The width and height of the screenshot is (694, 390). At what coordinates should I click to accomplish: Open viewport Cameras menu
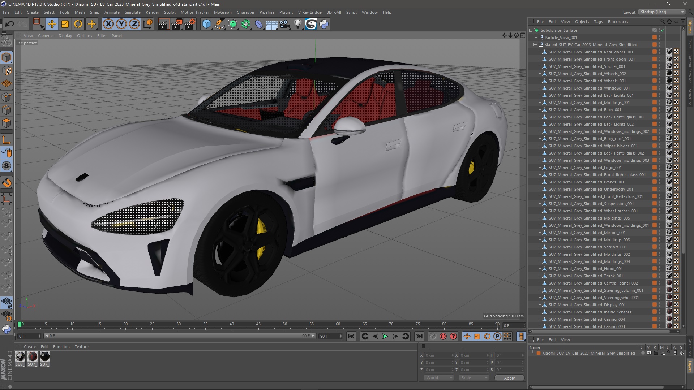[46, 36]
